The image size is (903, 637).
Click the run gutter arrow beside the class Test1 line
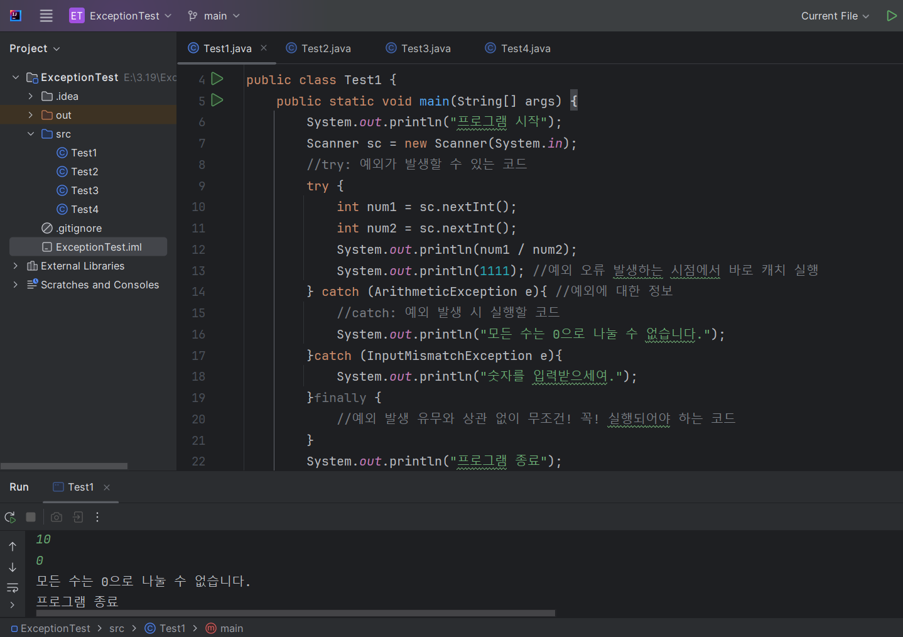coord(217,79)
